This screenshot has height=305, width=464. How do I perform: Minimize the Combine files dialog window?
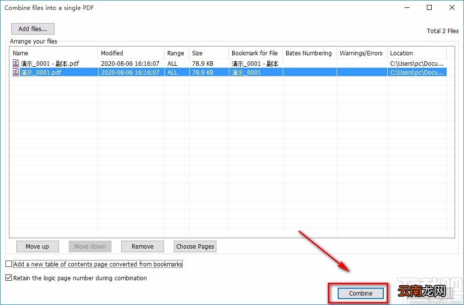tap(407, 8)
